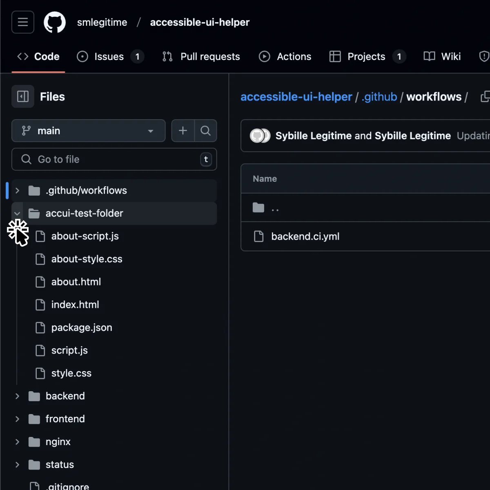Viewport: 490px width, 490px height.
Task: Expand the .github/workflows folder chevron
Action: pos(17,190)
